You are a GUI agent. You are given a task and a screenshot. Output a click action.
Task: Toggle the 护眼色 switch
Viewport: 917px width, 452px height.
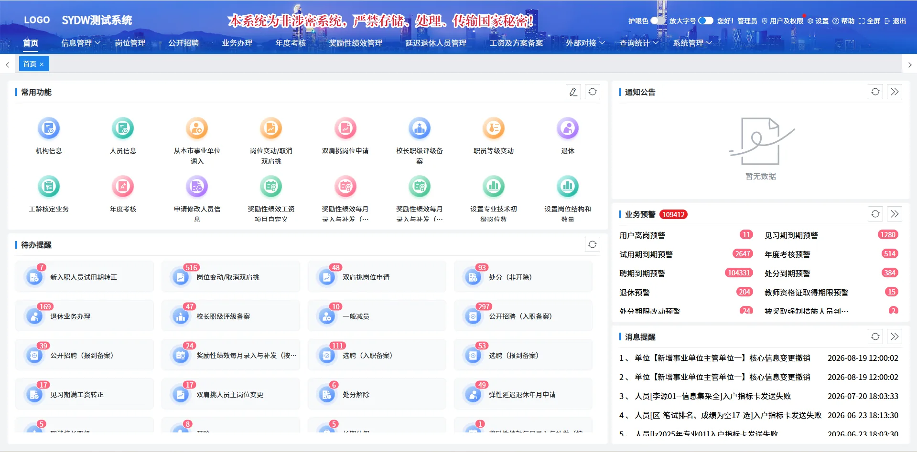[658, 21]
